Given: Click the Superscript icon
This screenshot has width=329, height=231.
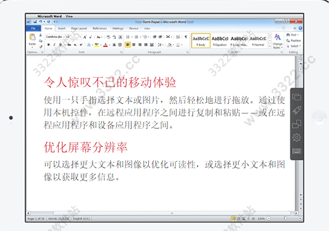Looking at the screenshot, I should [81, 44].
